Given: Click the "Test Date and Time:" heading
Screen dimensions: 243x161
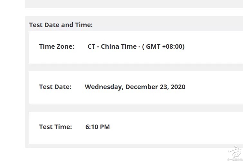Looking at the screenshot, I should point(61,25).
